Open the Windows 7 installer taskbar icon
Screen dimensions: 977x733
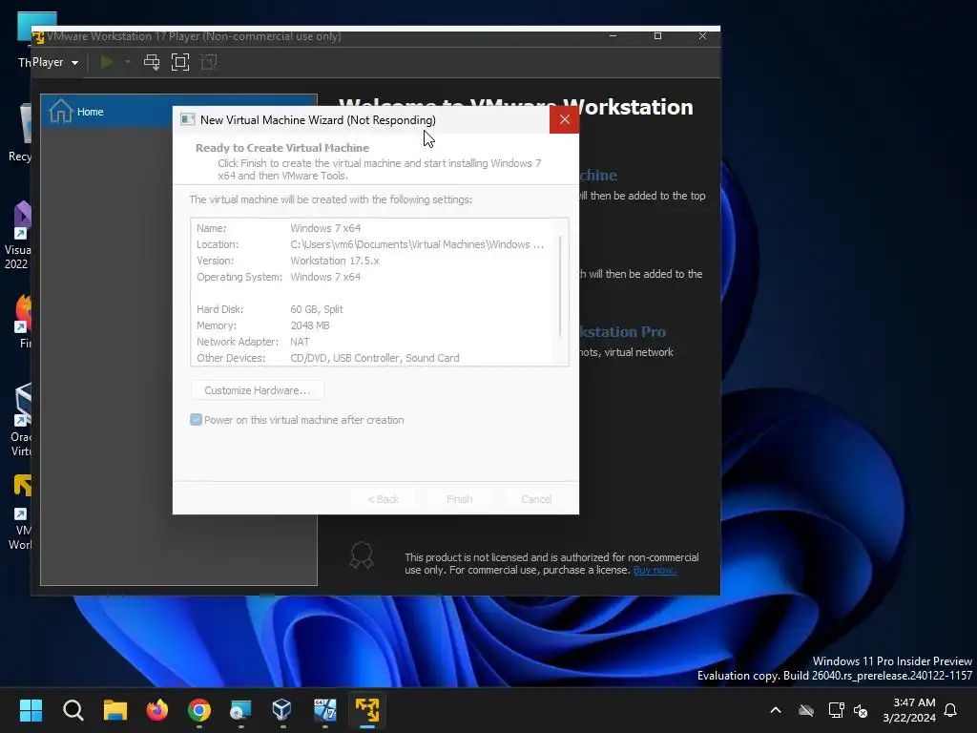[x=324, y=710]
